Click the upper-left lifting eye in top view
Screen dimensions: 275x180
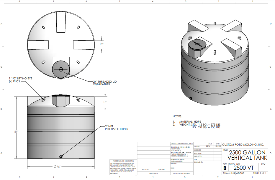pyautogui.click(x=43, y=27)
